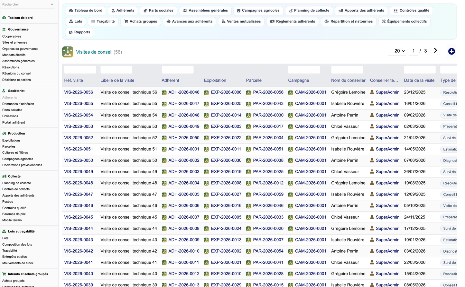This screenshot has height=287, width=465.
Task: Open Demandes d'adhésion in the sidebar
Action: [x=18, y=104]
